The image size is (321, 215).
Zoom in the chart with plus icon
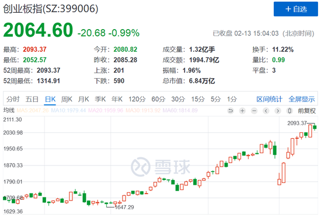point(242,111)
